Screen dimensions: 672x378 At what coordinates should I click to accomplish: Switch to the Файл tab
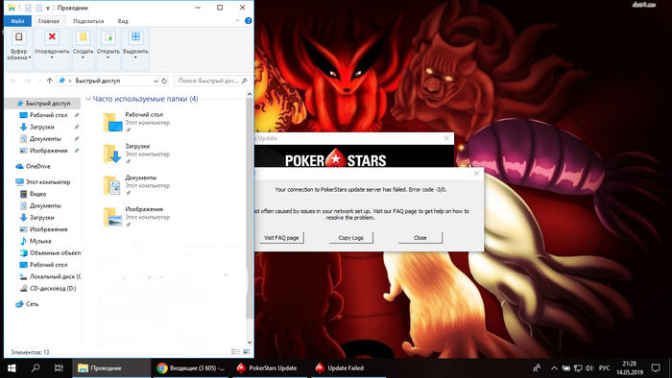[17, 21]
